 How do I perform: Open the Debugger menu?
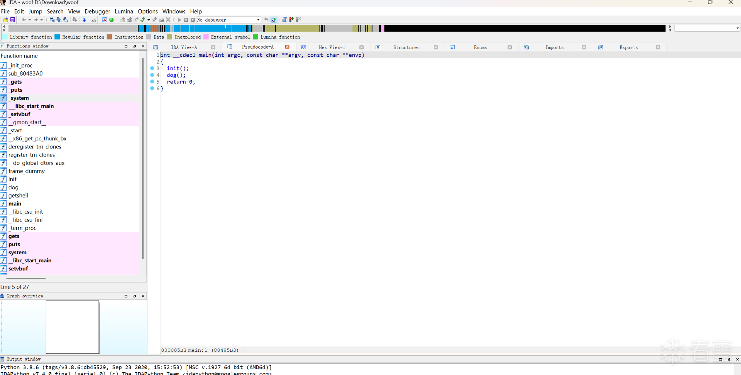click(98, 12)
